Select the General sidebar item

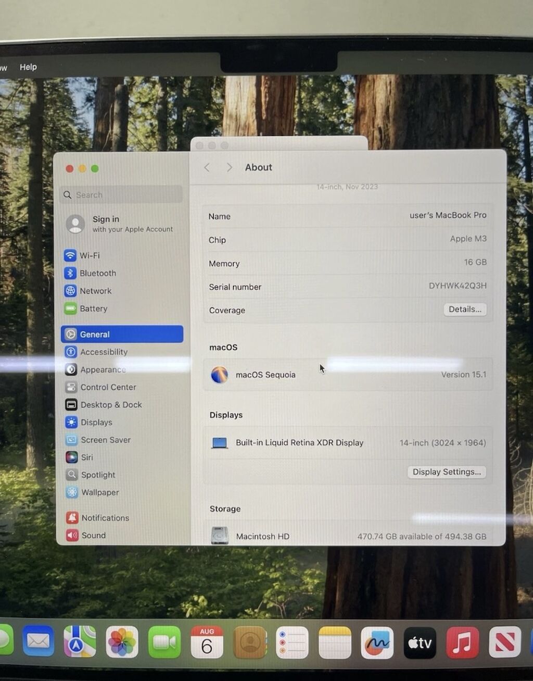click(122, 334)
